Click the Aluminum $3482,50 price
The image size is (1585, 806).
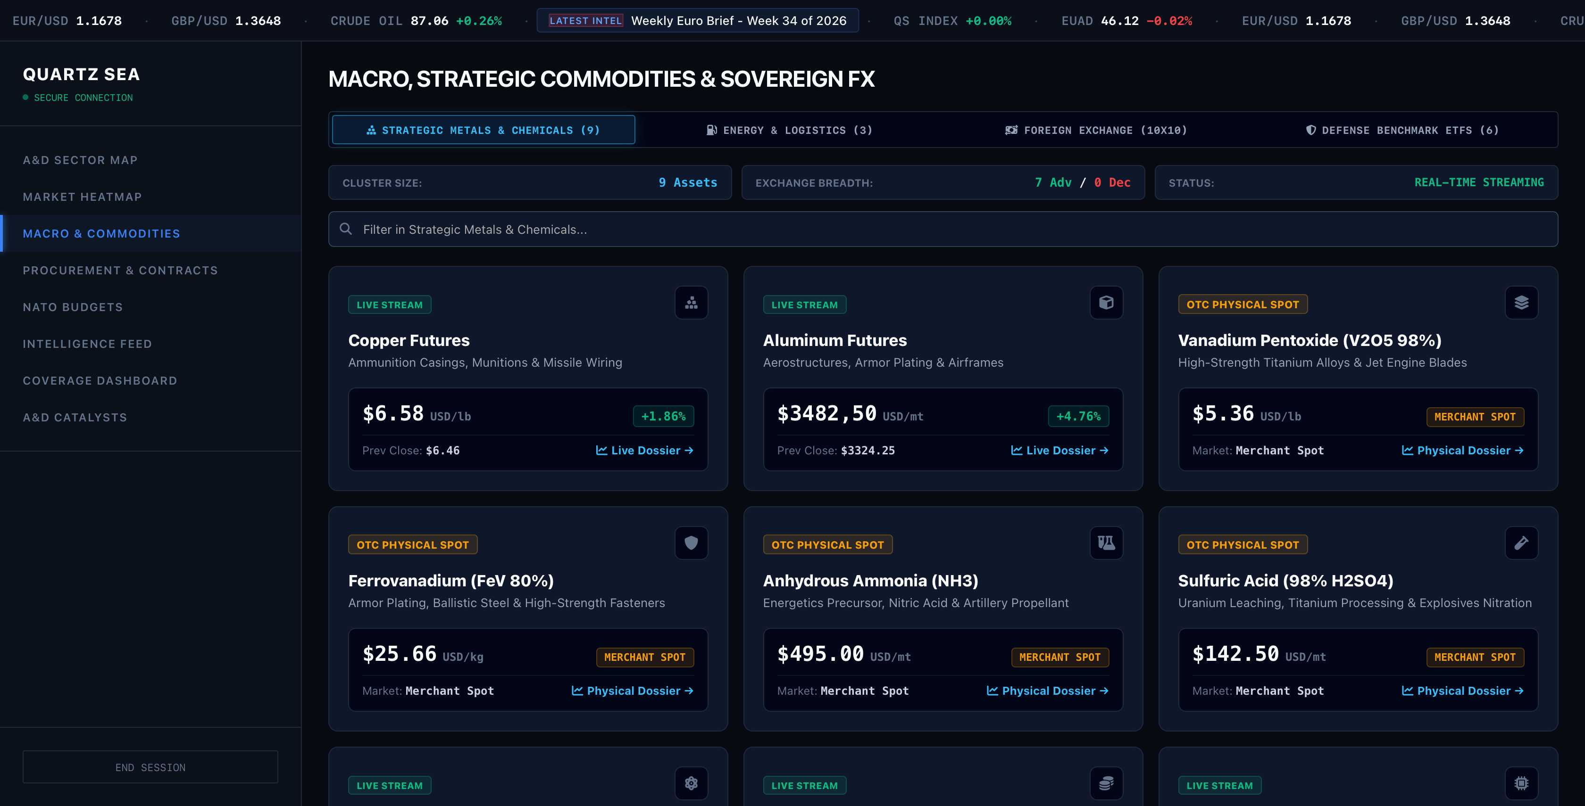point(826,414)
